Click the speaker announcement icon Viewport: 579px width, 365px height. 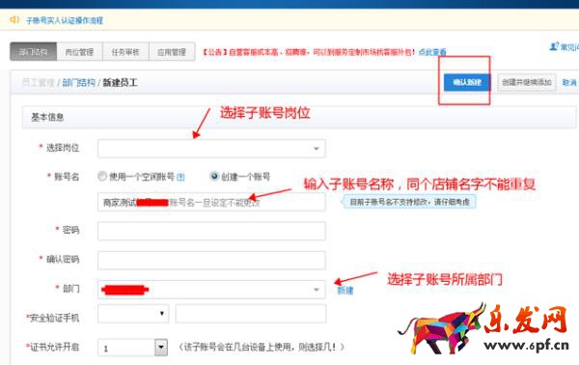14,19
